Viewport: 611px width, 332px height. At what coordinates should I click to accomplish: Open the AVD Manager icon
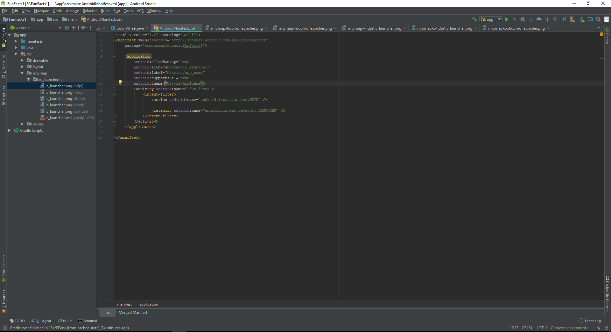point(572,19)
